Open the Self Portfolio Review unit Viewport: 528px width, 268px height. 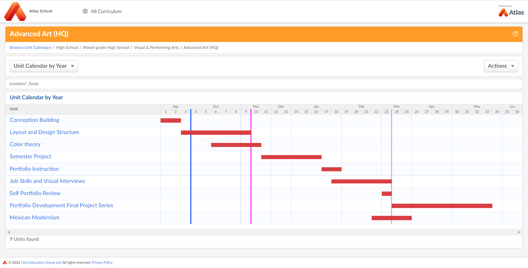tap(35, 193)
